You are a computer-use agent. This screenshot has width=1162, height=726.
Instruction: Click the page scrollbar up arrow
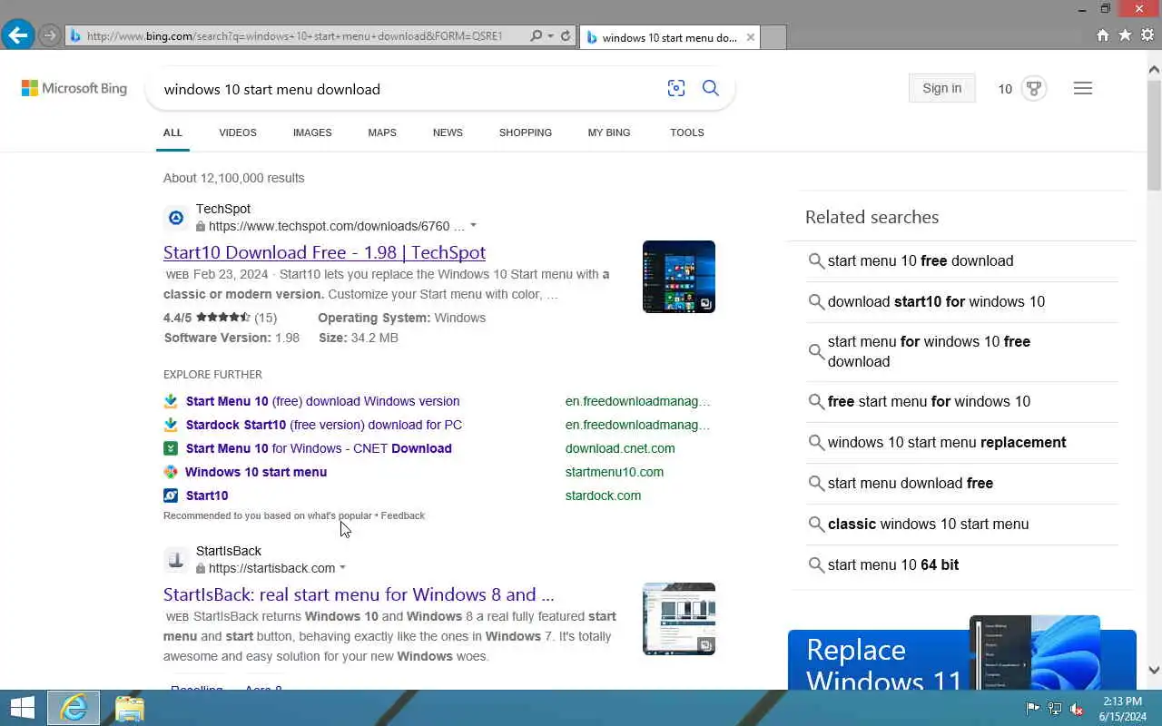click(x=1154, y=69)
